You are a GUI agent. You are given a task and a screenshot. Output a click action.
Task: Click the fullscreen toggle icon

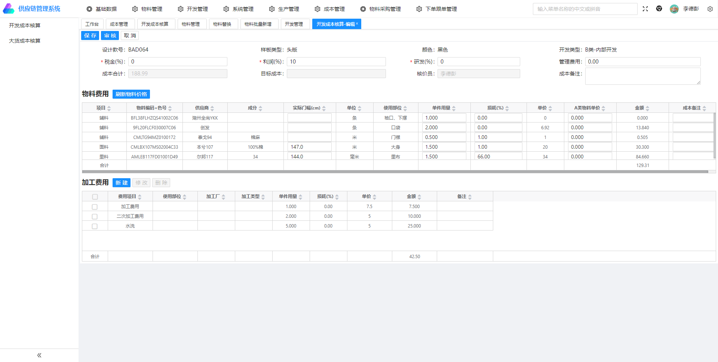[645, 9]
